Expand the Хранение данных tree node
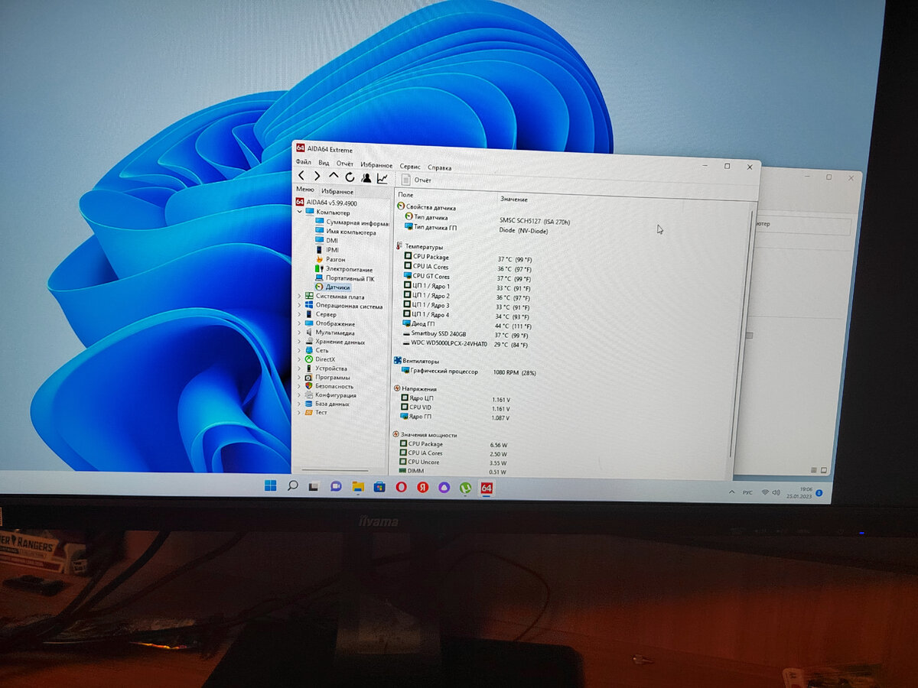The height and width of the screenshot is (688, 918). [x=299, y=342]
